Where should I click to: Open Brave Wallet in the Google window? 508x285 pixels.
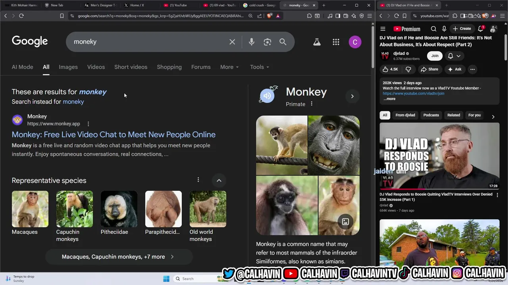pyautogui.click(x=346, y=16)
